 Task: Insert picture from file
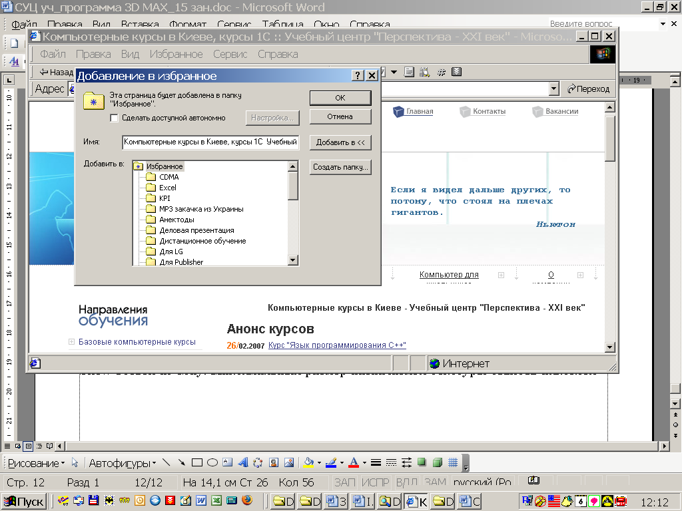[x=289, y=463]
